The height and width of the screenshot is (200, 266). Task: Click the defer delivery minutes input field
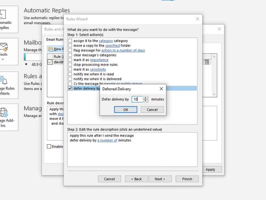pyautogui.click(x=137, y=99)
